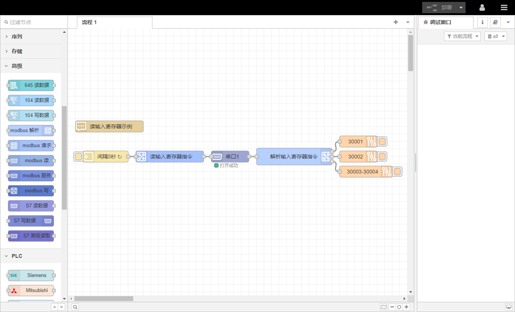Click the zoom out minus icon

(x=392, y=307)
